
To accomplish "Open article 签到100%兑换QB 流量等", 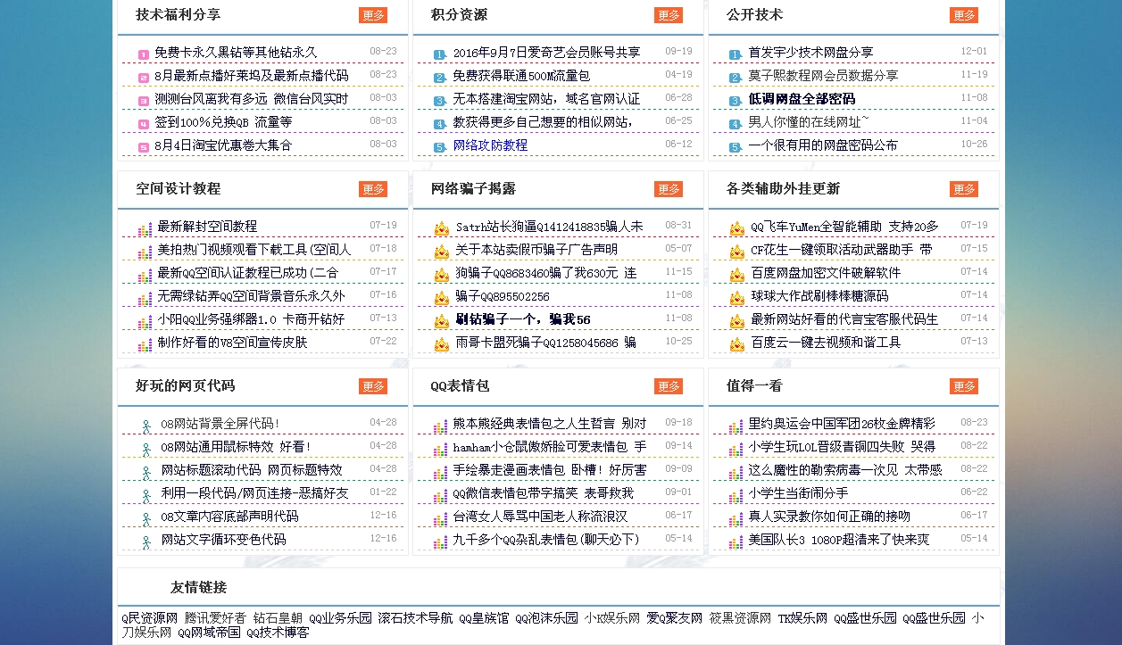I will (x=223, y=122).
